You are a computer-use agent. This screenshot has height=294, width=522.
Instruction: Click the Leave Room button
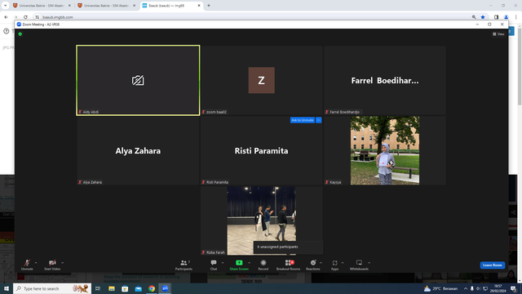coord(493,265)
